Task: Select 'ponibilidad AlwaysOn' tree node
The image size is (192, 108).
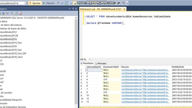Action: 11,100
